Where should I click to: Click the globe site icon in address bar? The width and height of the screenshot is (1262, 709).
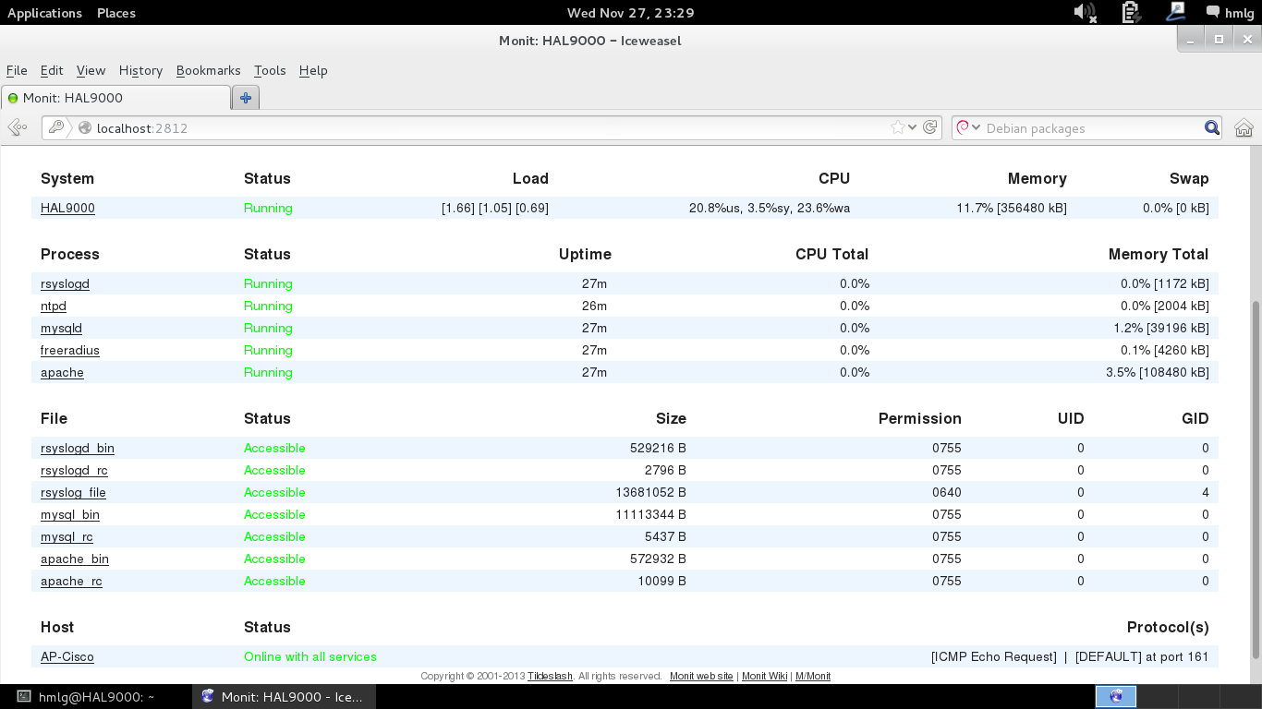pos(85,128)
